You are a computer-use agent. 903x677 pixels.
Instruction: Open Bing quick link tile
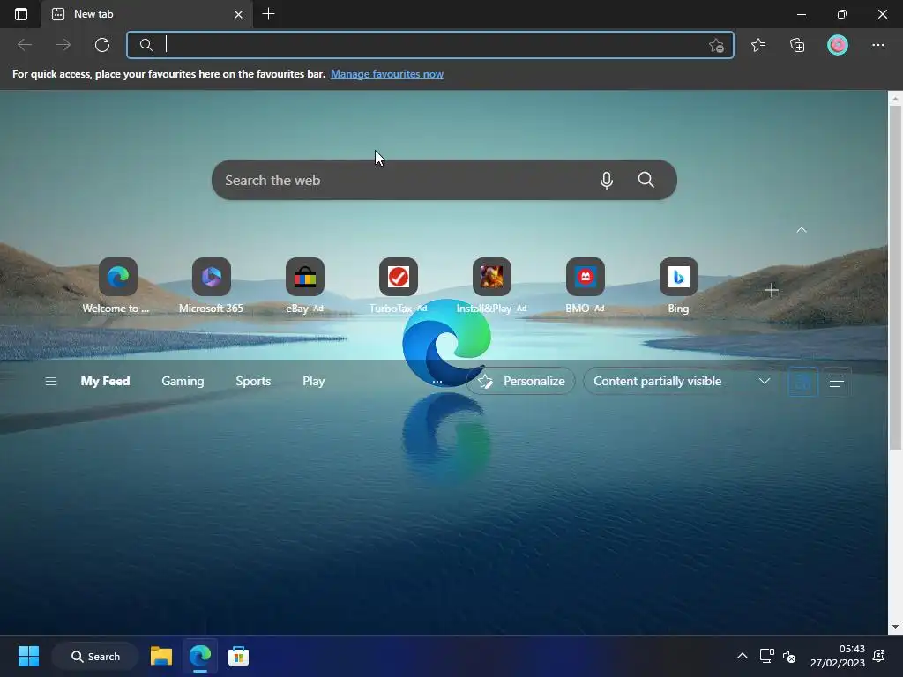pos(678,286)
